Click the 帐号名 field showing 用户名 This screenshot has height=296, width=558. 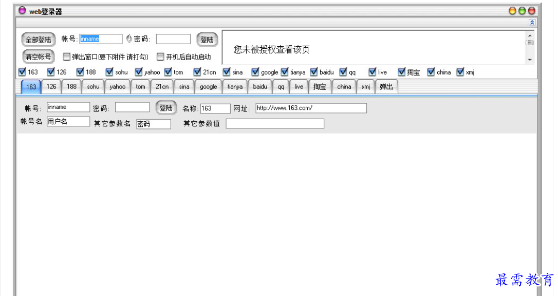coord(68,121)
